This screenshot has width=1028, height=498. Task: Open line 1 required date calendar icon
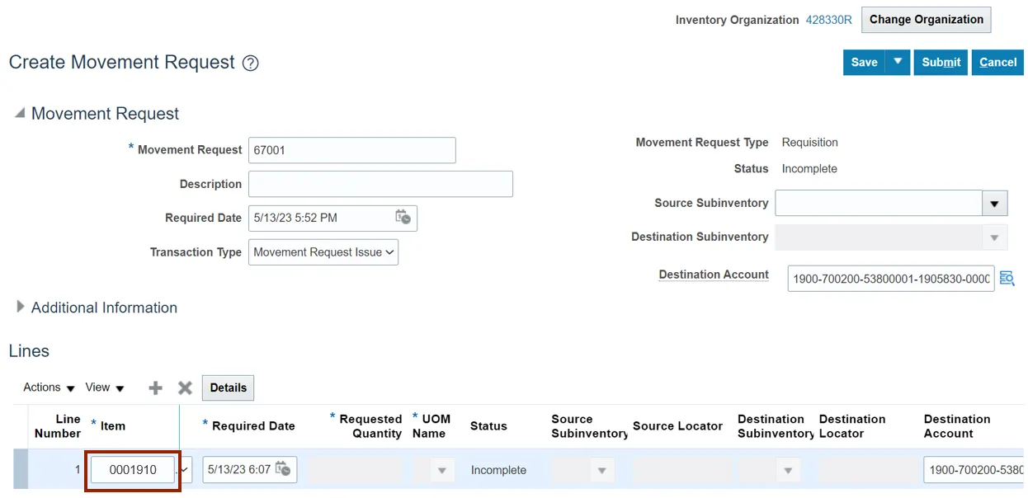(283, 469)
